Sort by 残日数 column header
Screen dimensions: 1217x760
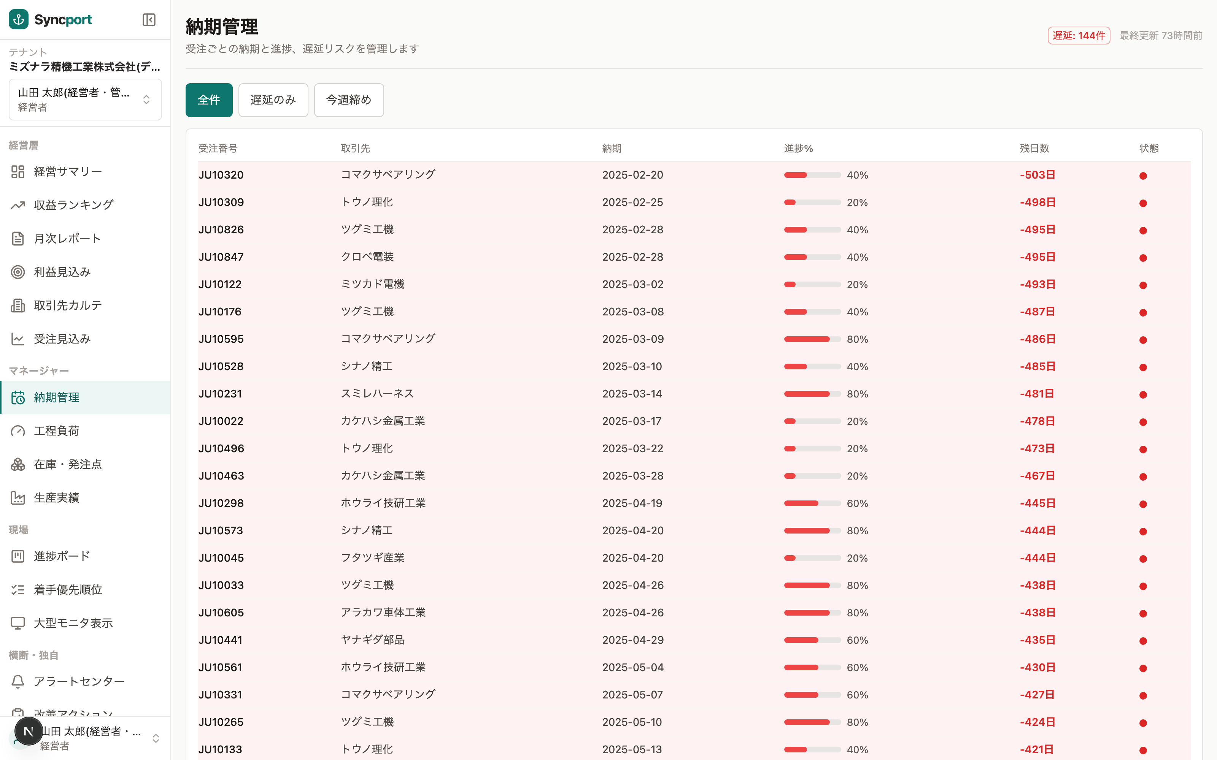tap(1034, 148)
